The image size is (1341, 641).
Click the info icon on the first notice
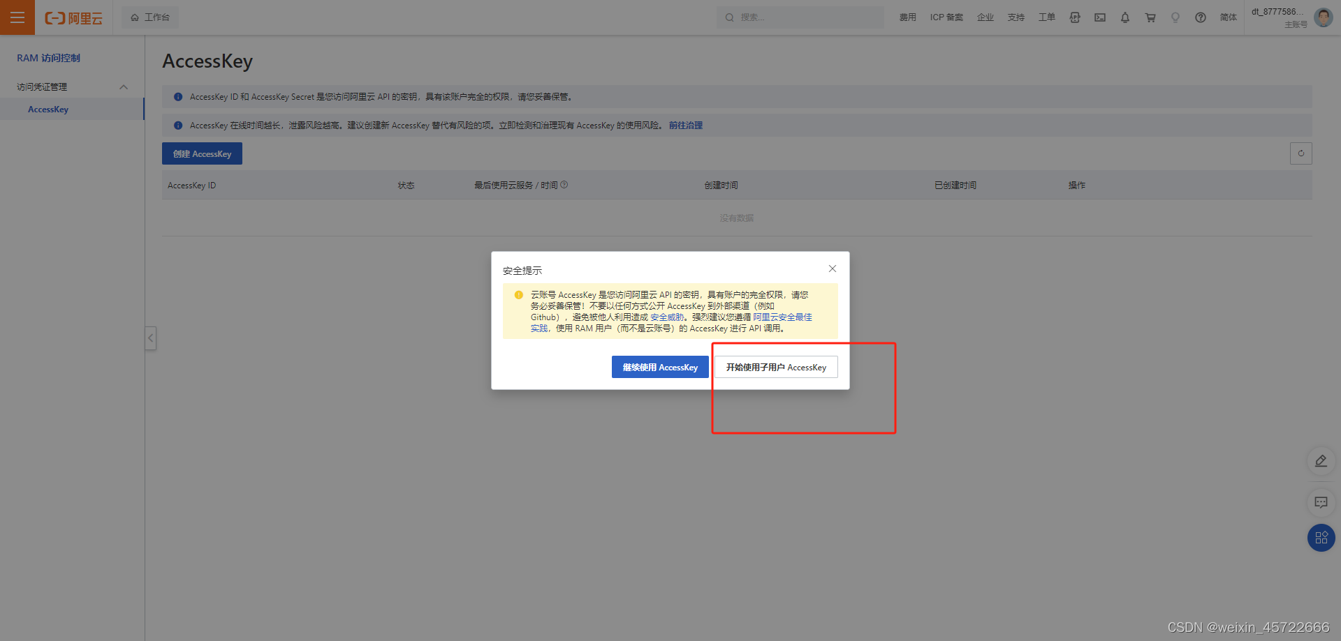[178, 97]
